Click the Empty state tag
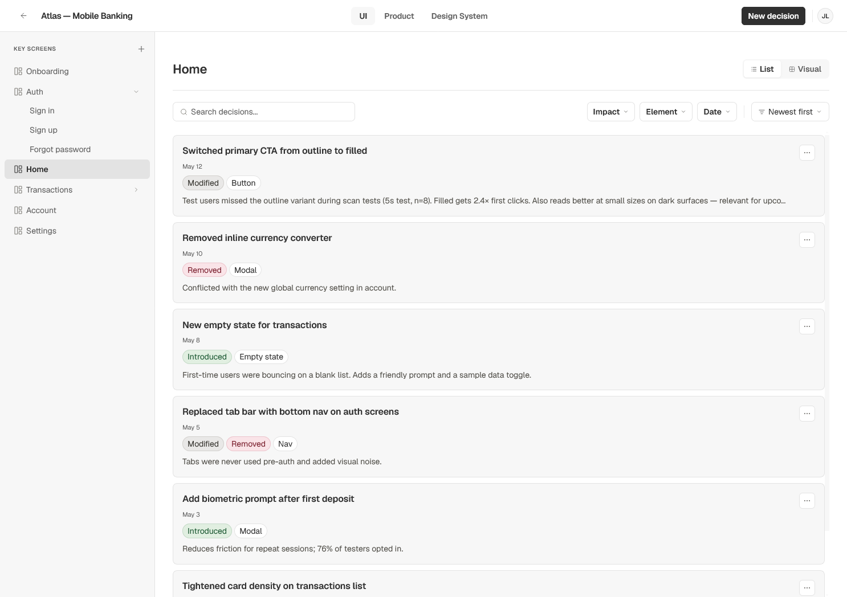The width and height of the screenshot is (847, 597). [261, 357]
